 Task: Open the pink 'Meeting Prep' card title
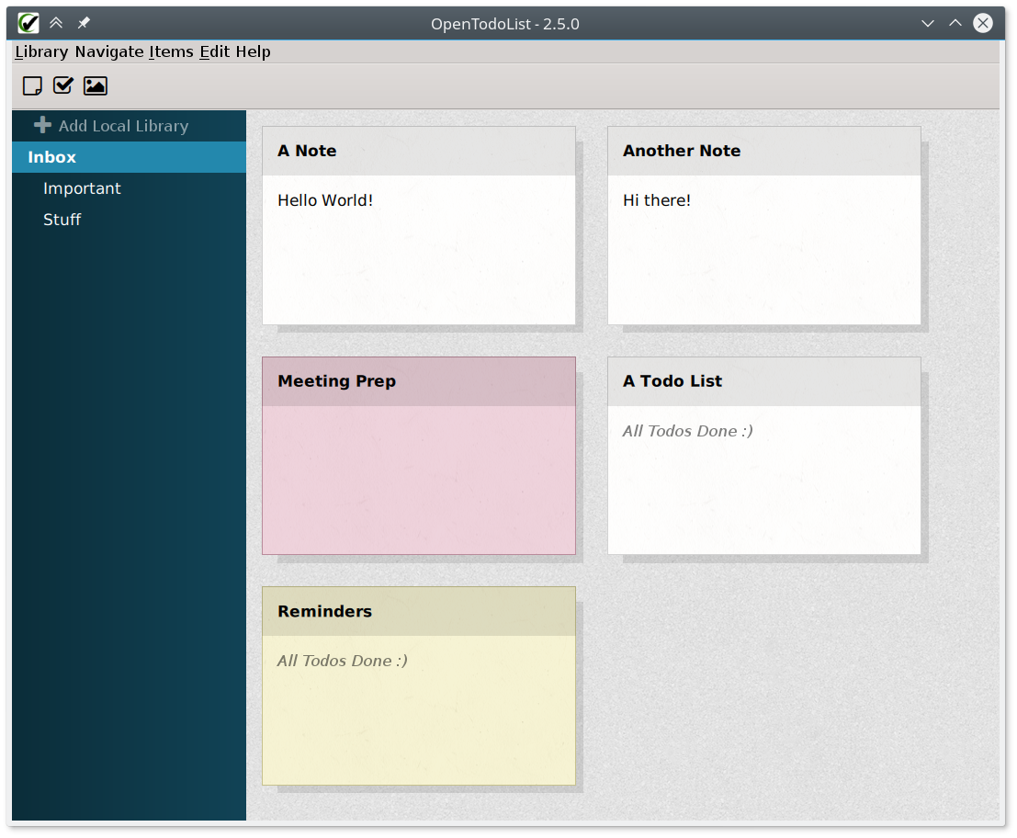click(x=336, y=381)
